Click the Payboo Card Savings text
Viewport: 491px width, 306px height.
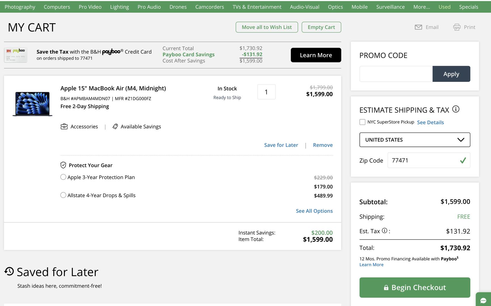pos(188,54)
